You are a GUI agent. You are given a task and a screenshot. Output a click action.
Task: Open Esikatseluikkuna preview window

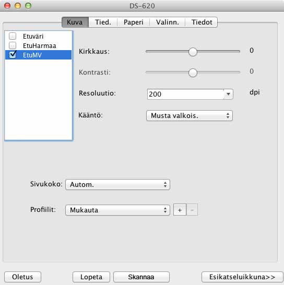(x=242, y=277)
